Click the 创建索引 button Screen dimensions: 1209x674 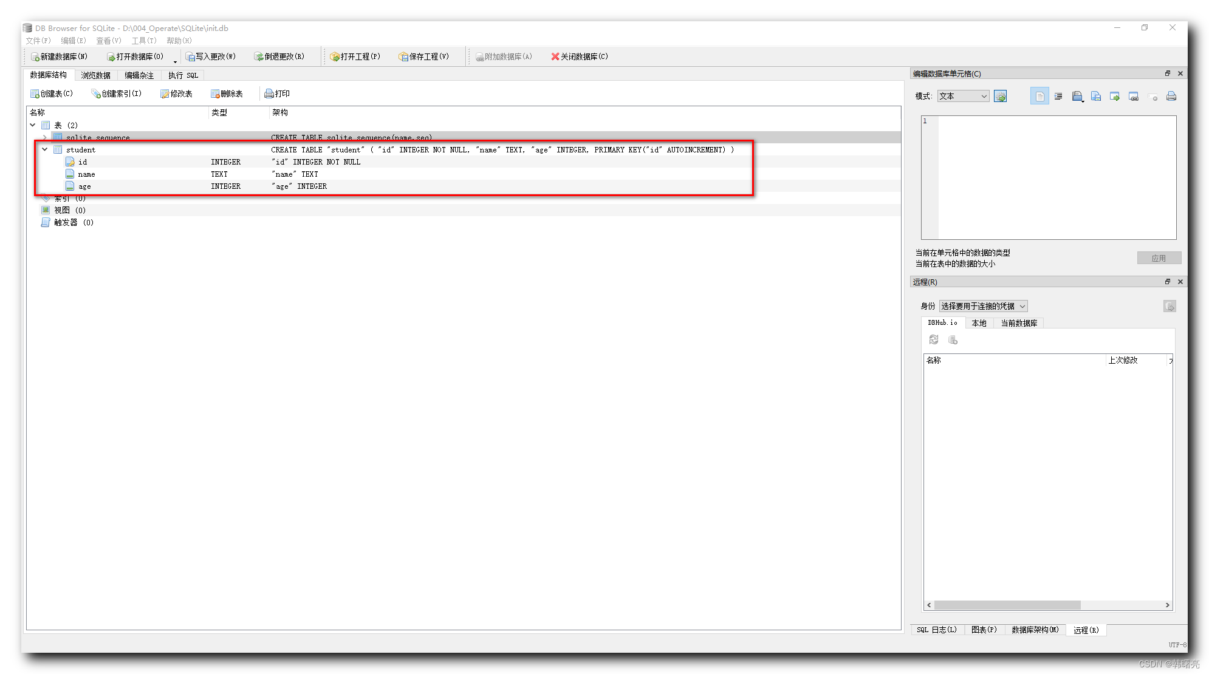click(x=117, y=94)
